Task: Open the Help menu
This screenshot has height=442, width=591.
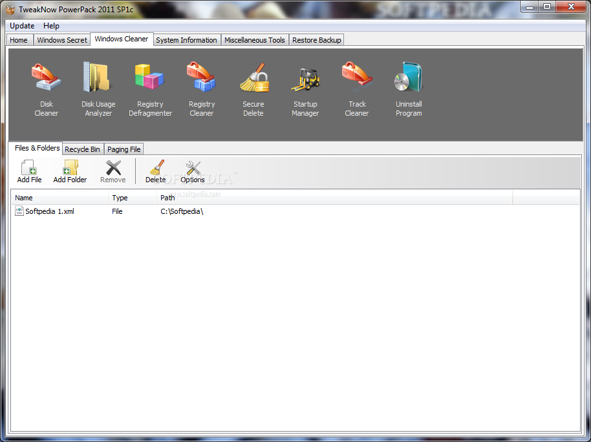Action: [51, 26]
